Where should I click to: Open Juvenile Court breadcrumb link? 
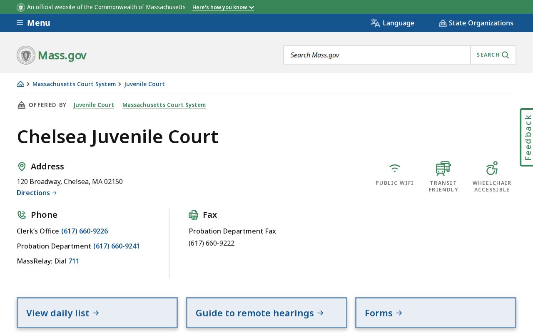click(x=144, y=84)
